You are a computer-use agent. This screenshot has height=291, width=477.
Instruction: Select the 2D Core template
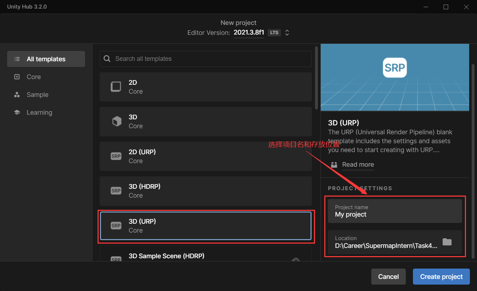coord(206,87)
